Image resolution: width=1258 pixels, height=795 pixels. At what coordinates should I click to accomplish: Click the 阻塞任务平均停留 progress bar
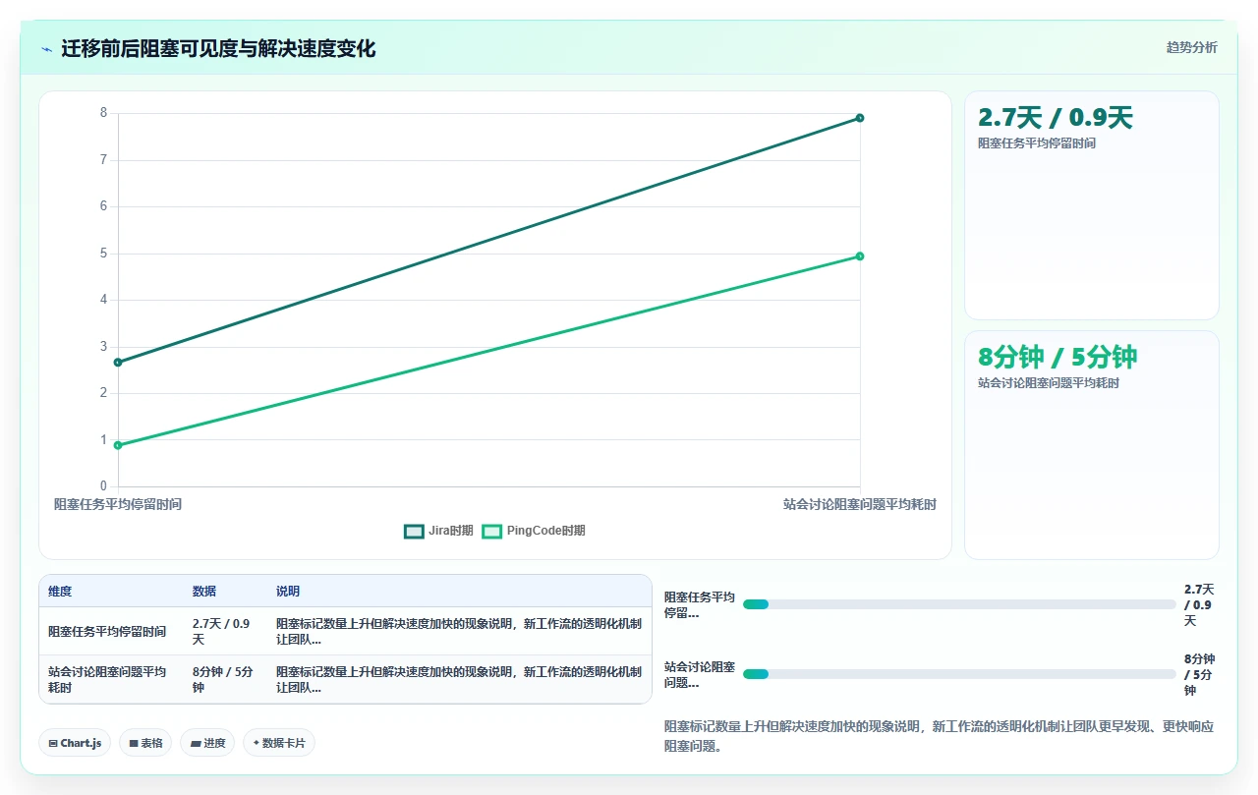[x=959, y=604]
